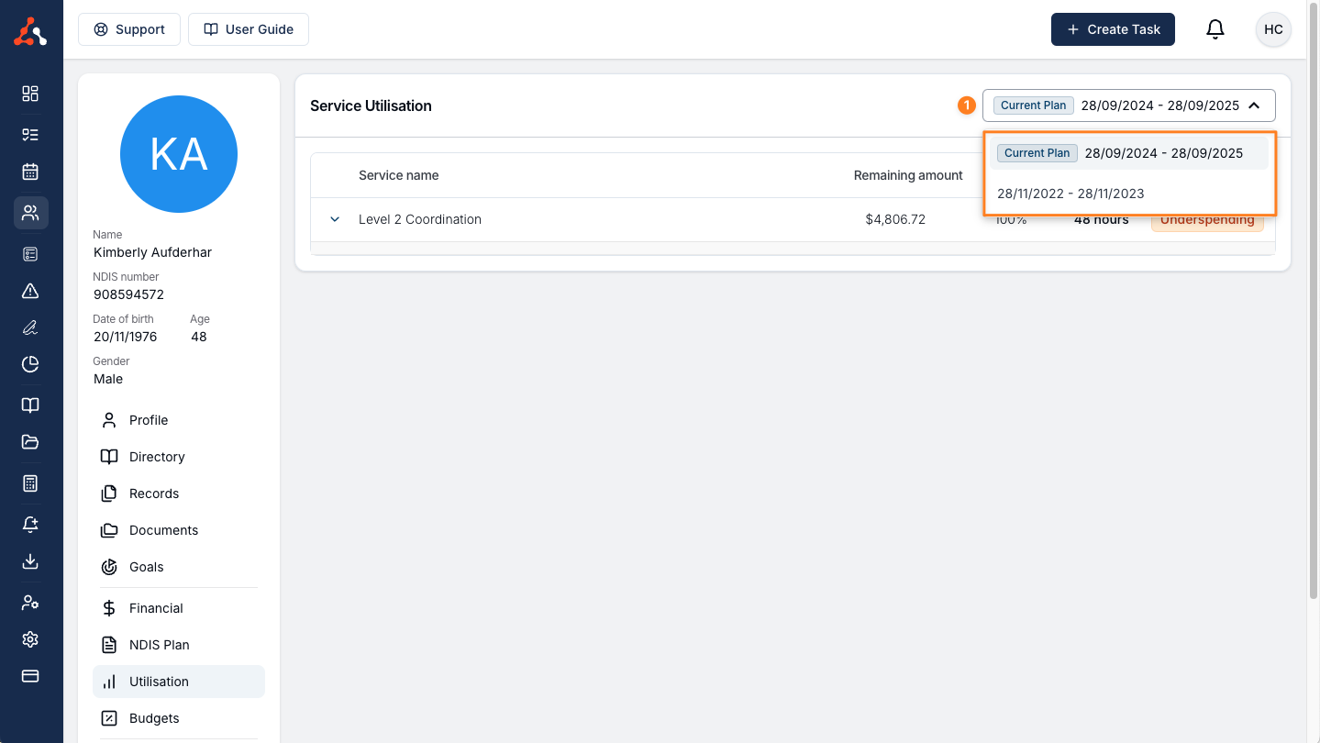Open the warning triangle icon in sidebar
The width and height of the screenshot is (1320, 743).
[30, 291]
